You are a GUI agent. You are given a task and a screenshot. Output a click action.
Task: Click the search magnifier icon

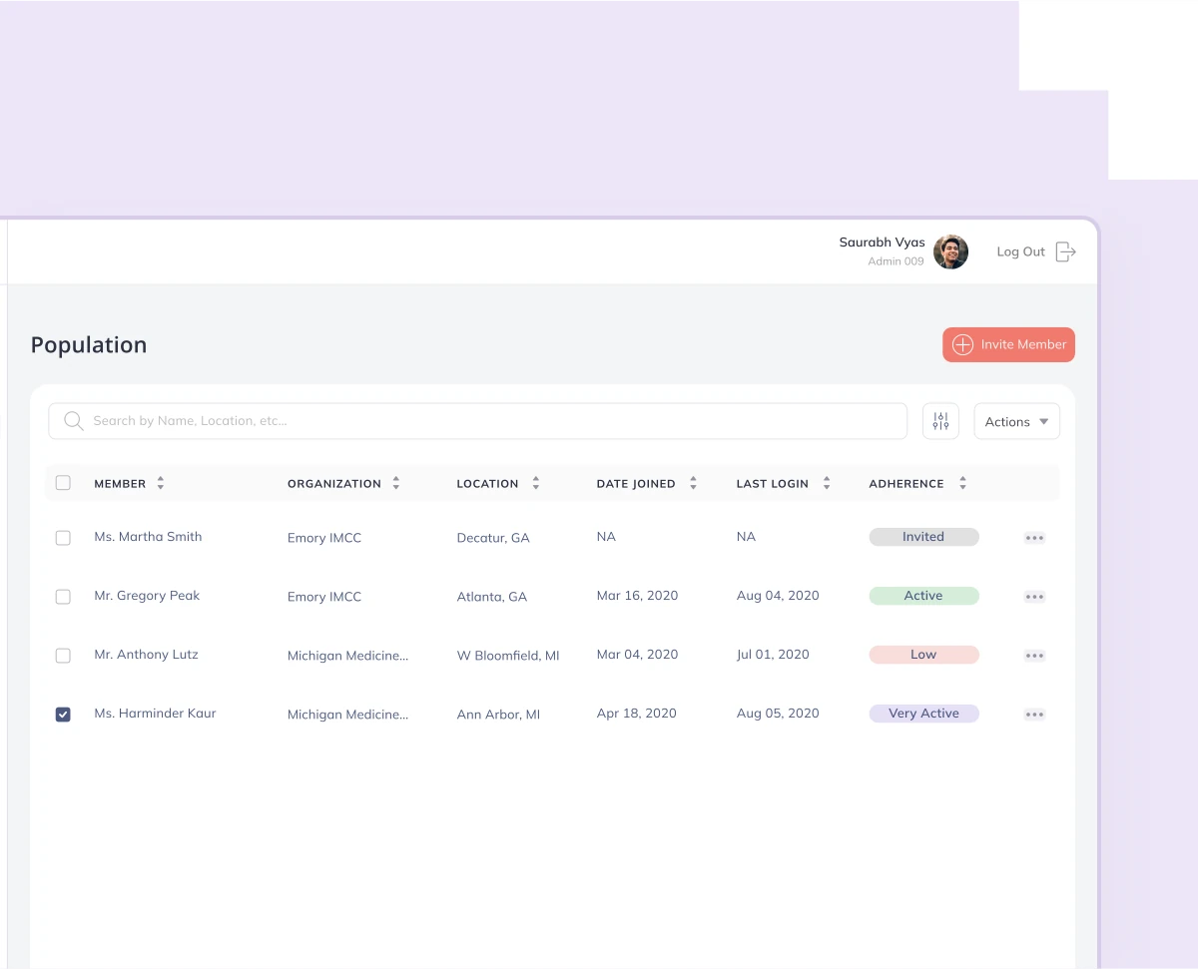point(73,421)
